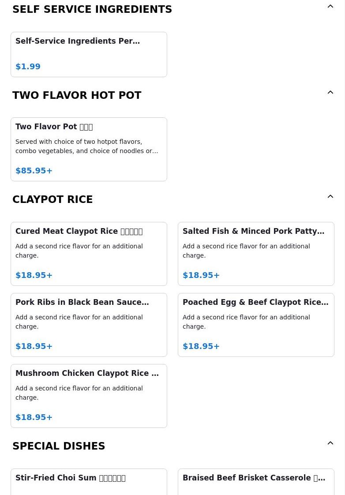
Task: Select Pork Ribs in Black Bean Sauce rice
Action: pos(89,324)
